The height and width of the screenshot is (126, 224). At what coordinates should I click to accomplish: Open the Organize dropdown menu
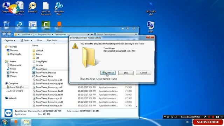10,41
